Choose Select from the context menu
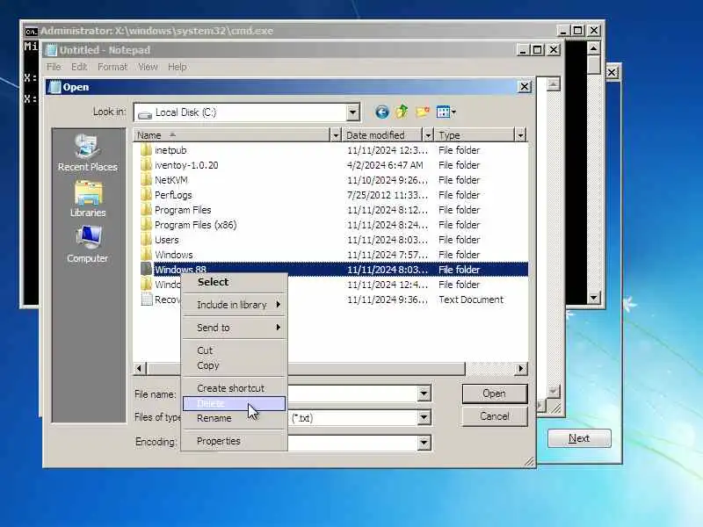 (x=234, y=282)
